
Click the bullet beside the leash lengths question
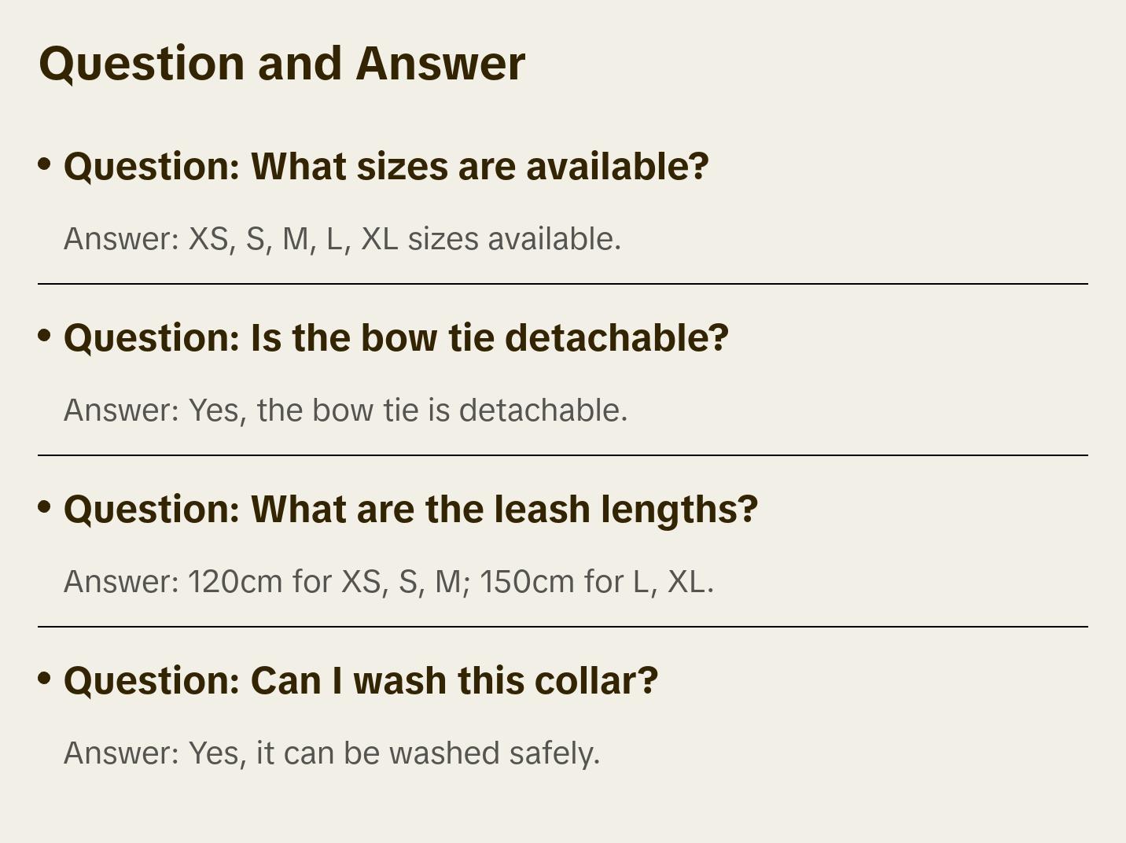click(45, 507)
